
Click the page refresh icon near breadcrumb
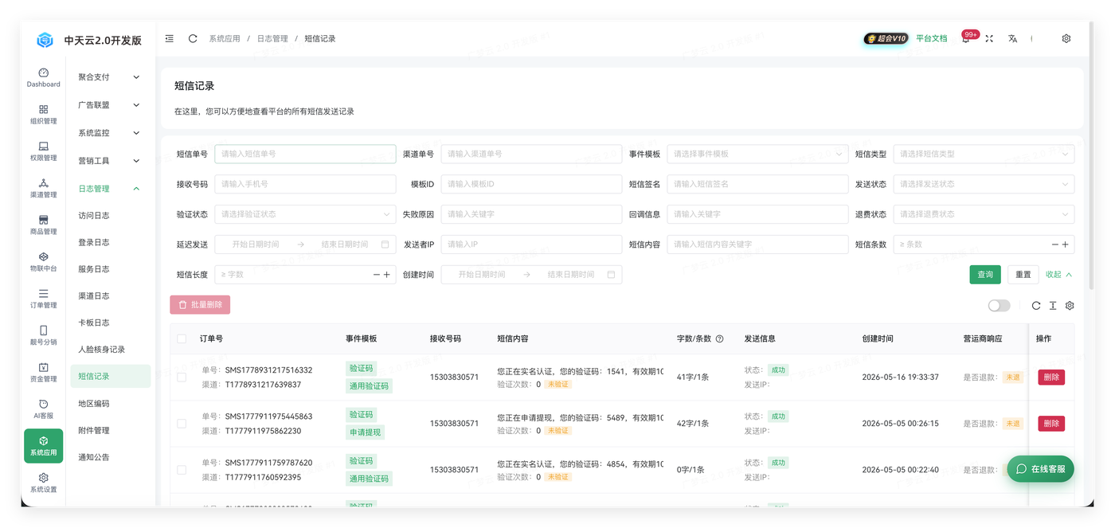pos(193,38)
